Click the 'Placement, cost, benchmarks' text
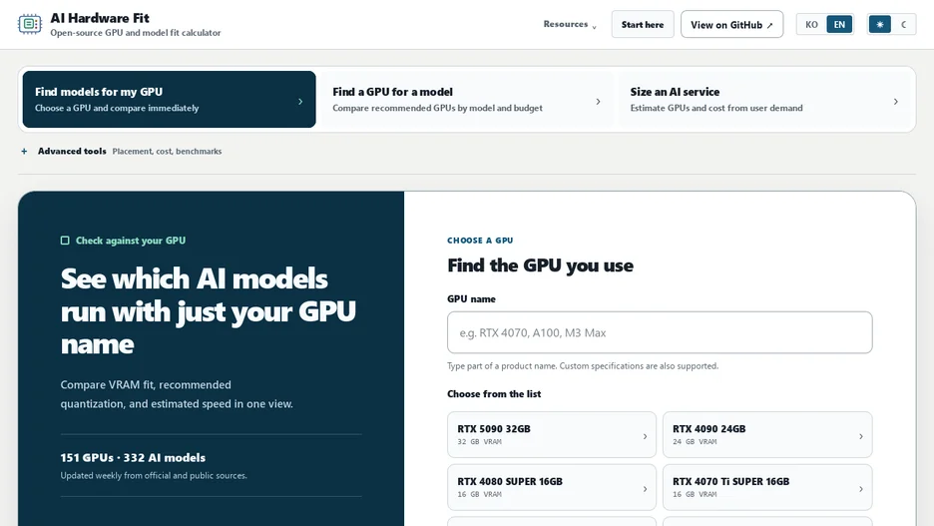This screenshot has width=934, height=526. [167, 152]
